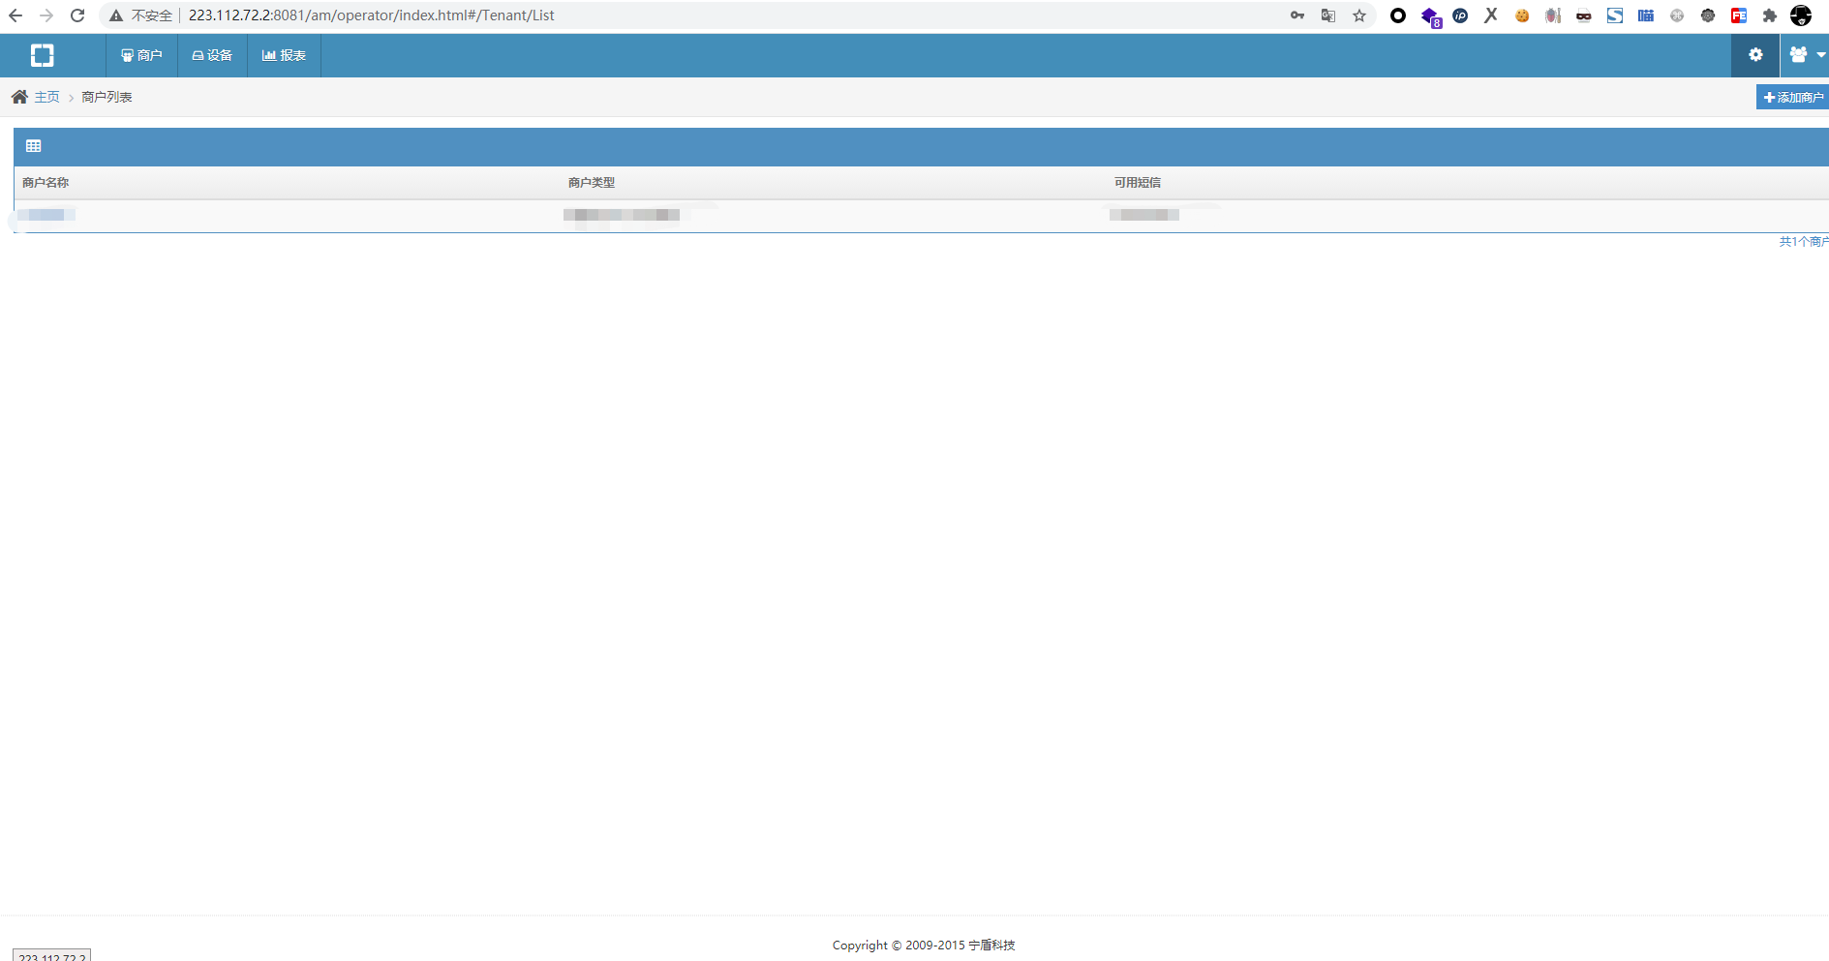Open the browser extensions puzzle-piece menu
The height and width of the screenshot is (961, 1829).
pos(1770,15)
